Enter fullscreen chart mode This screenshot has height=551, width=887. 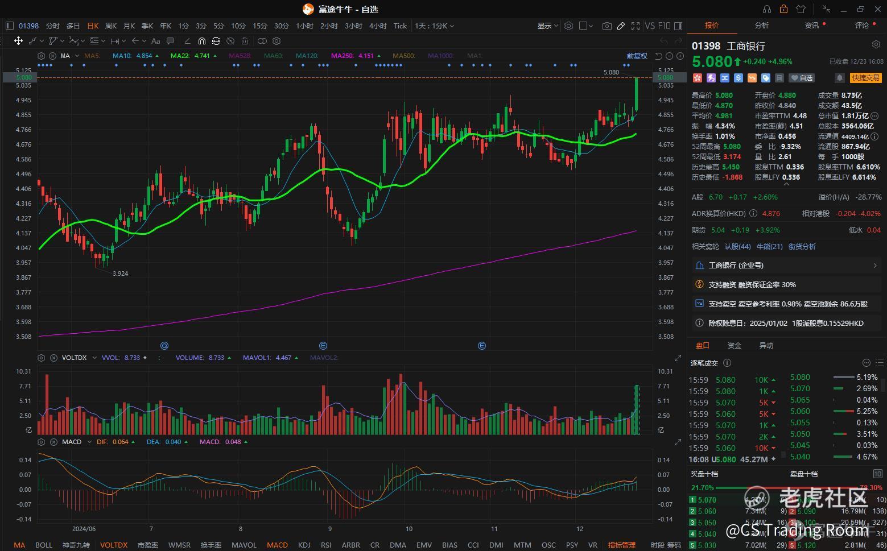pyautogui.click(x=635, y=26)
